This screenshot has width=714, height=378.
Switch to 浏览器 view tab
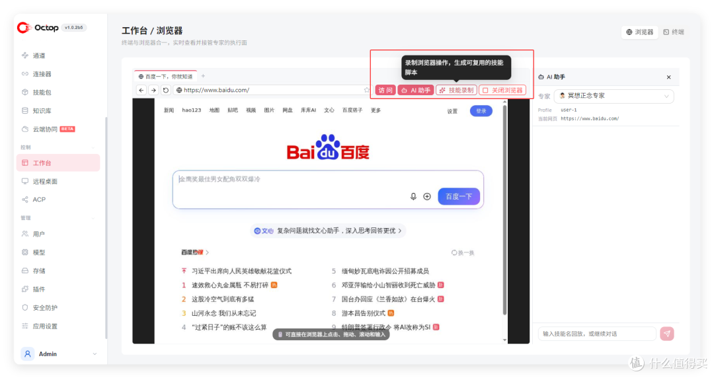coord(640,32)
